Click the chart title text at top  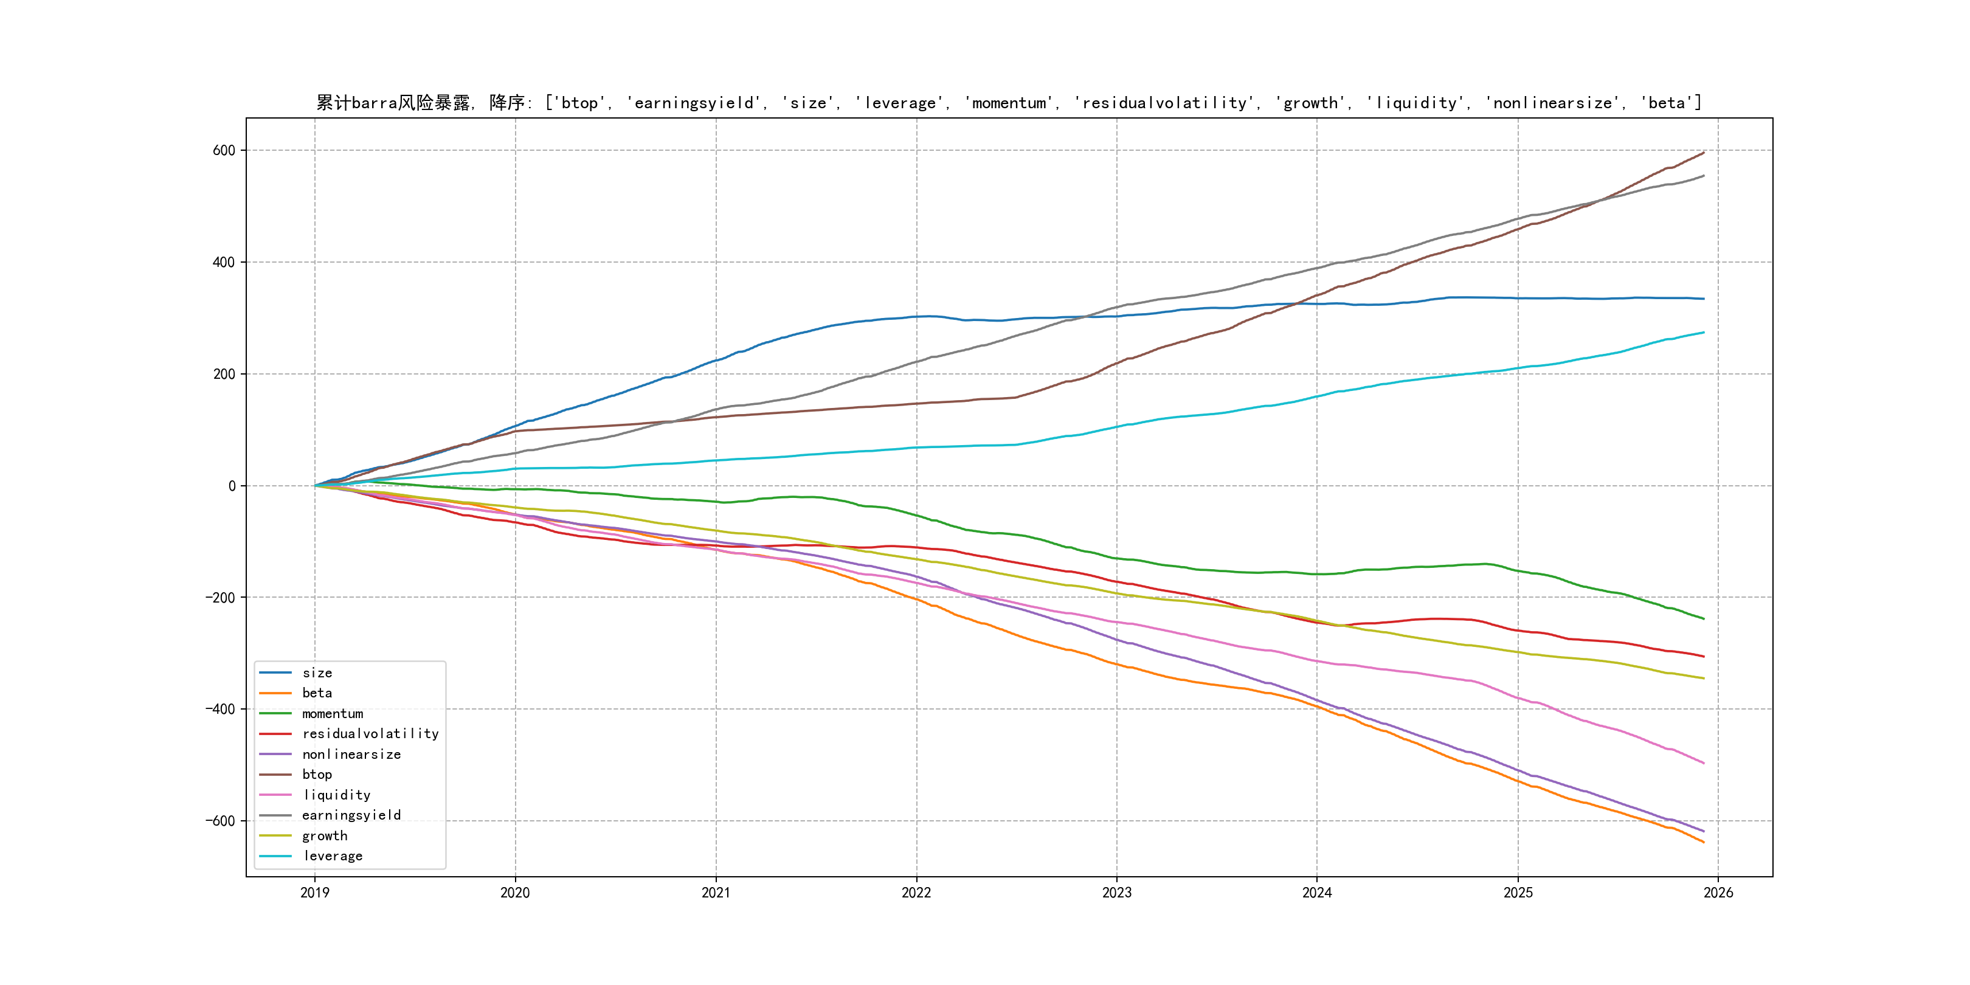click(1009, 103)
